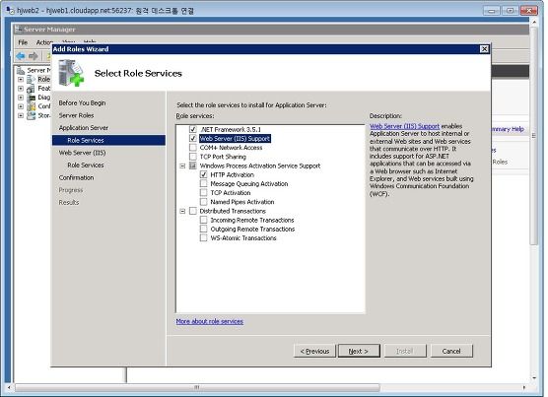Enable TCP Port Sharing checkbox
This screenshot has height=397, width=548.
(x=193, y=157)
